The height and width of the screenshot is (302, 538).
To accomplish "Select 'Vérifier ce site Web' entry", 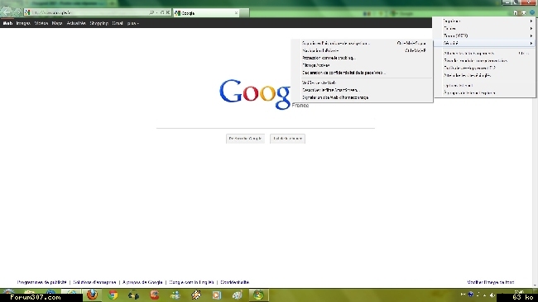I will 362,83.
